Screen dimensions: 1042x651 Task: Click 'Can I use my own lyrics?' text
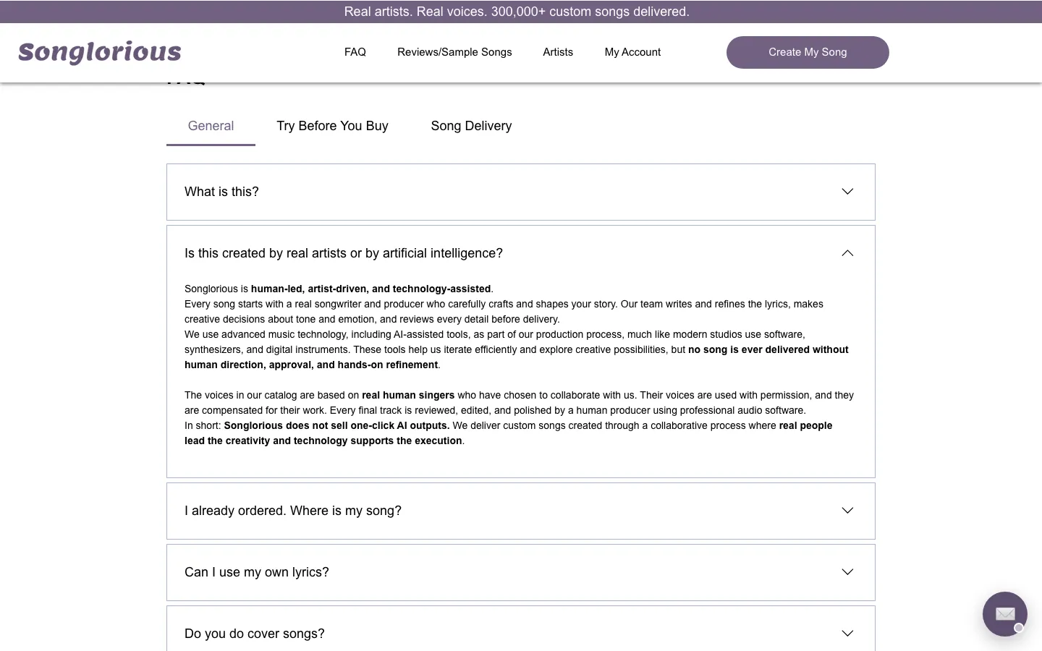pos(257,572)
